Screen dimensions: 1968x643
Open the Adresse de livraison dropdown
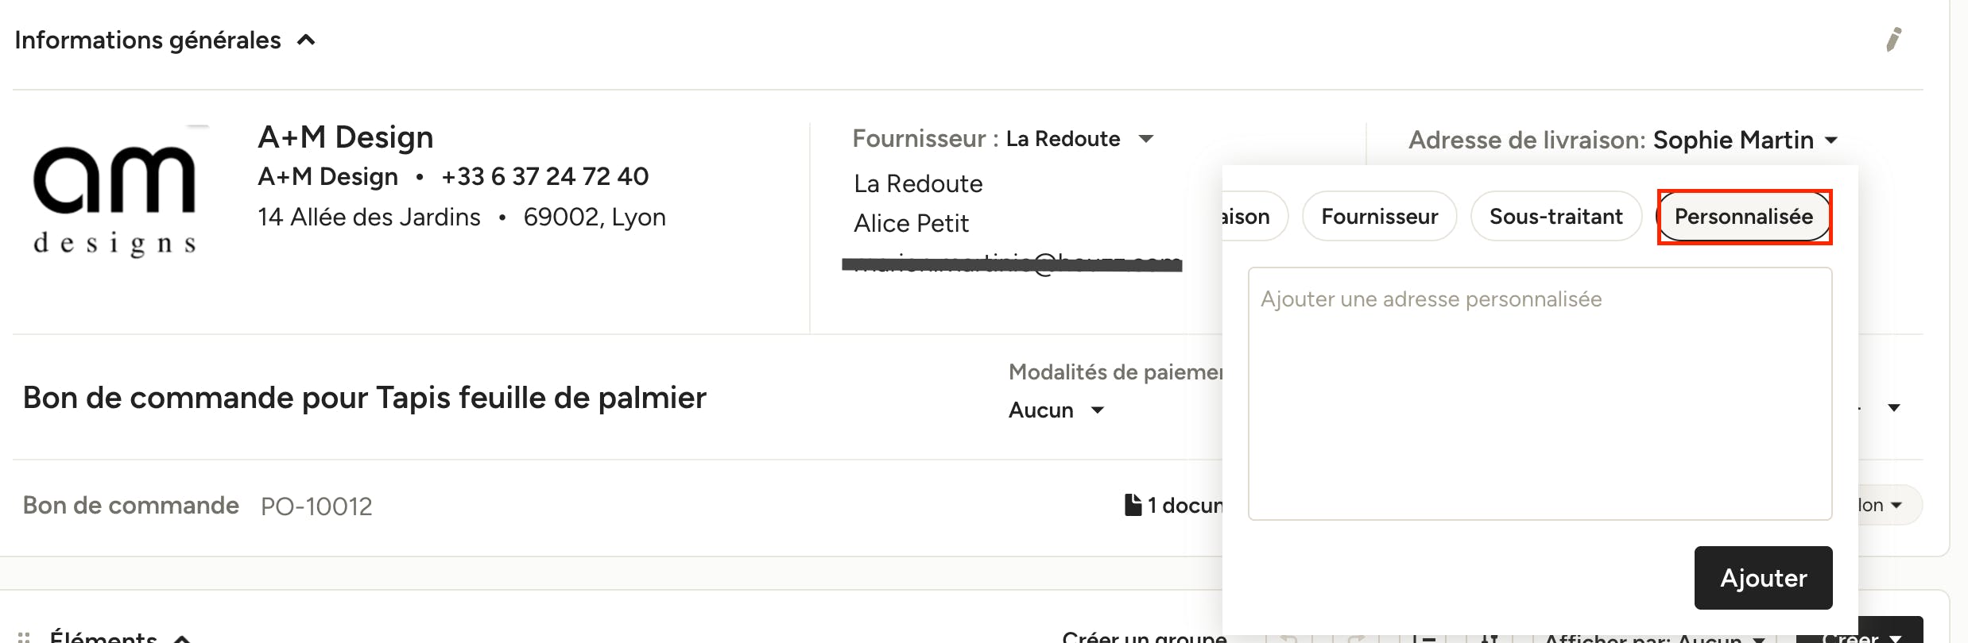pyautogui.click(x=1831, y=141)
